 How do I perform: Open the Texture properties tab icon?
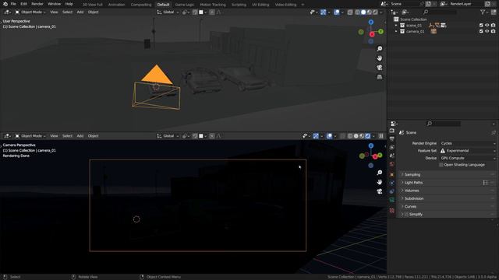coord(391,210)
